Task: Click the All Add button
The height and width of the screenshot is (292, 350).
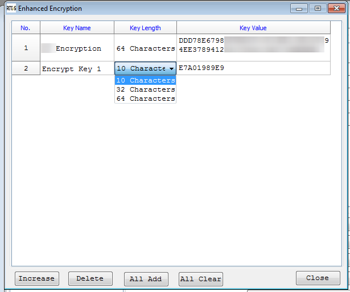Action: tap(145, 279)
